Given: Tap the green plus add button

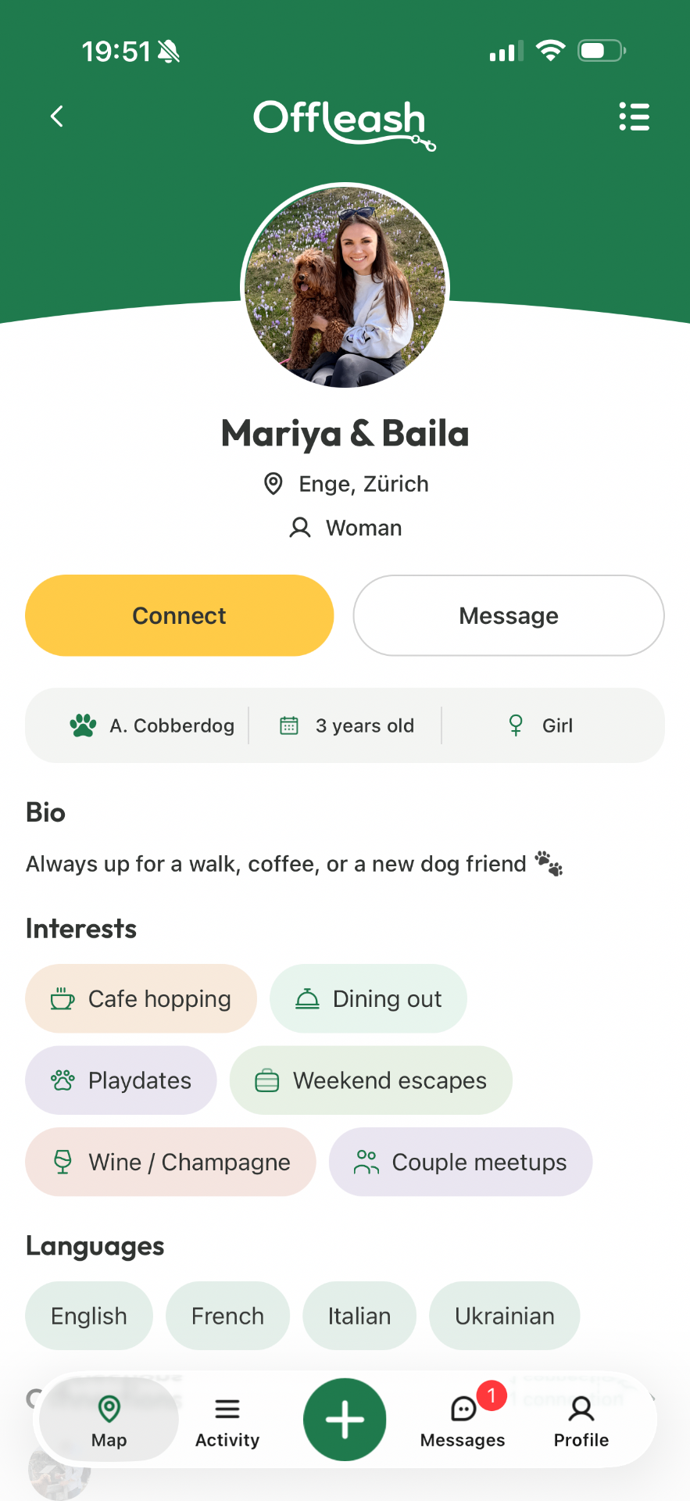Looking at the screenshot, I should tap(345, 1419).
